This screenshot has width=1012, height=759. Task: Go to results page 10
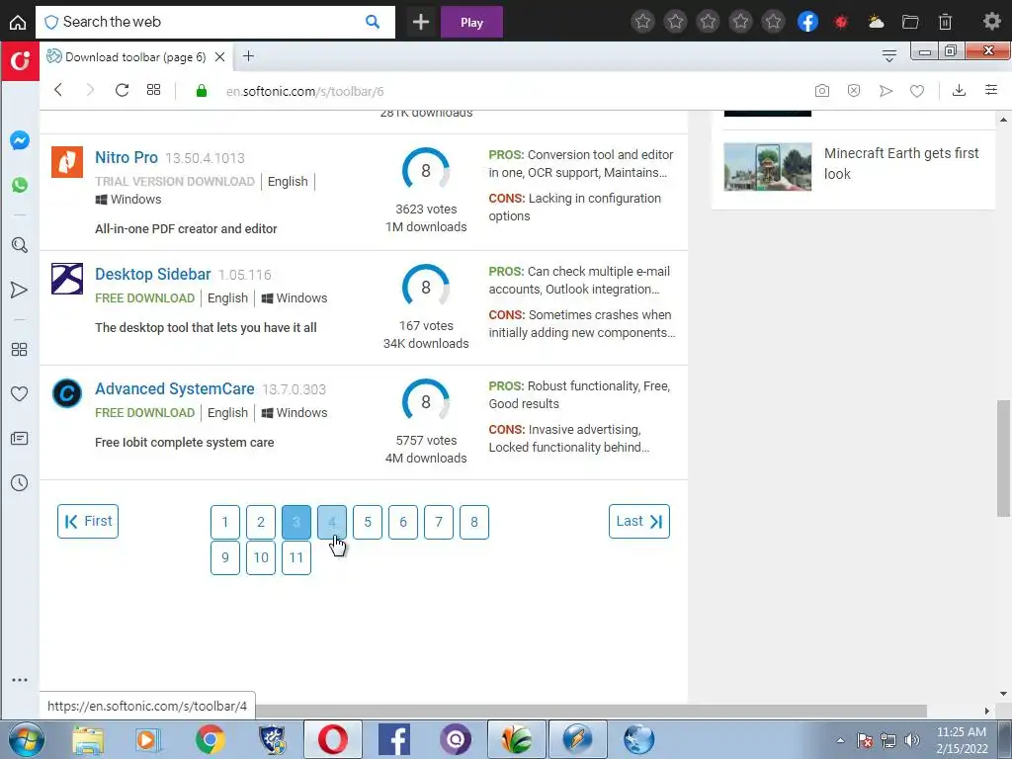click(x=261, y=557)
